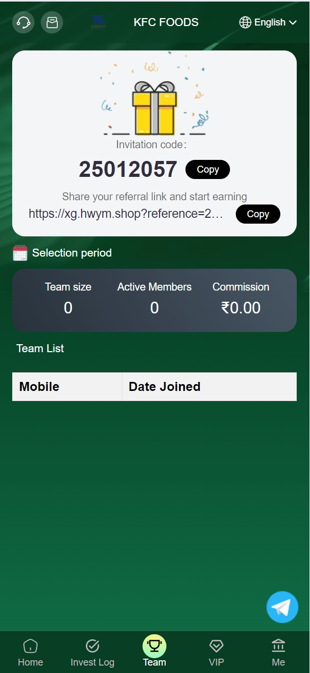Switch to the Invest Log tab
310x673 pixels.
pos(93,653)
